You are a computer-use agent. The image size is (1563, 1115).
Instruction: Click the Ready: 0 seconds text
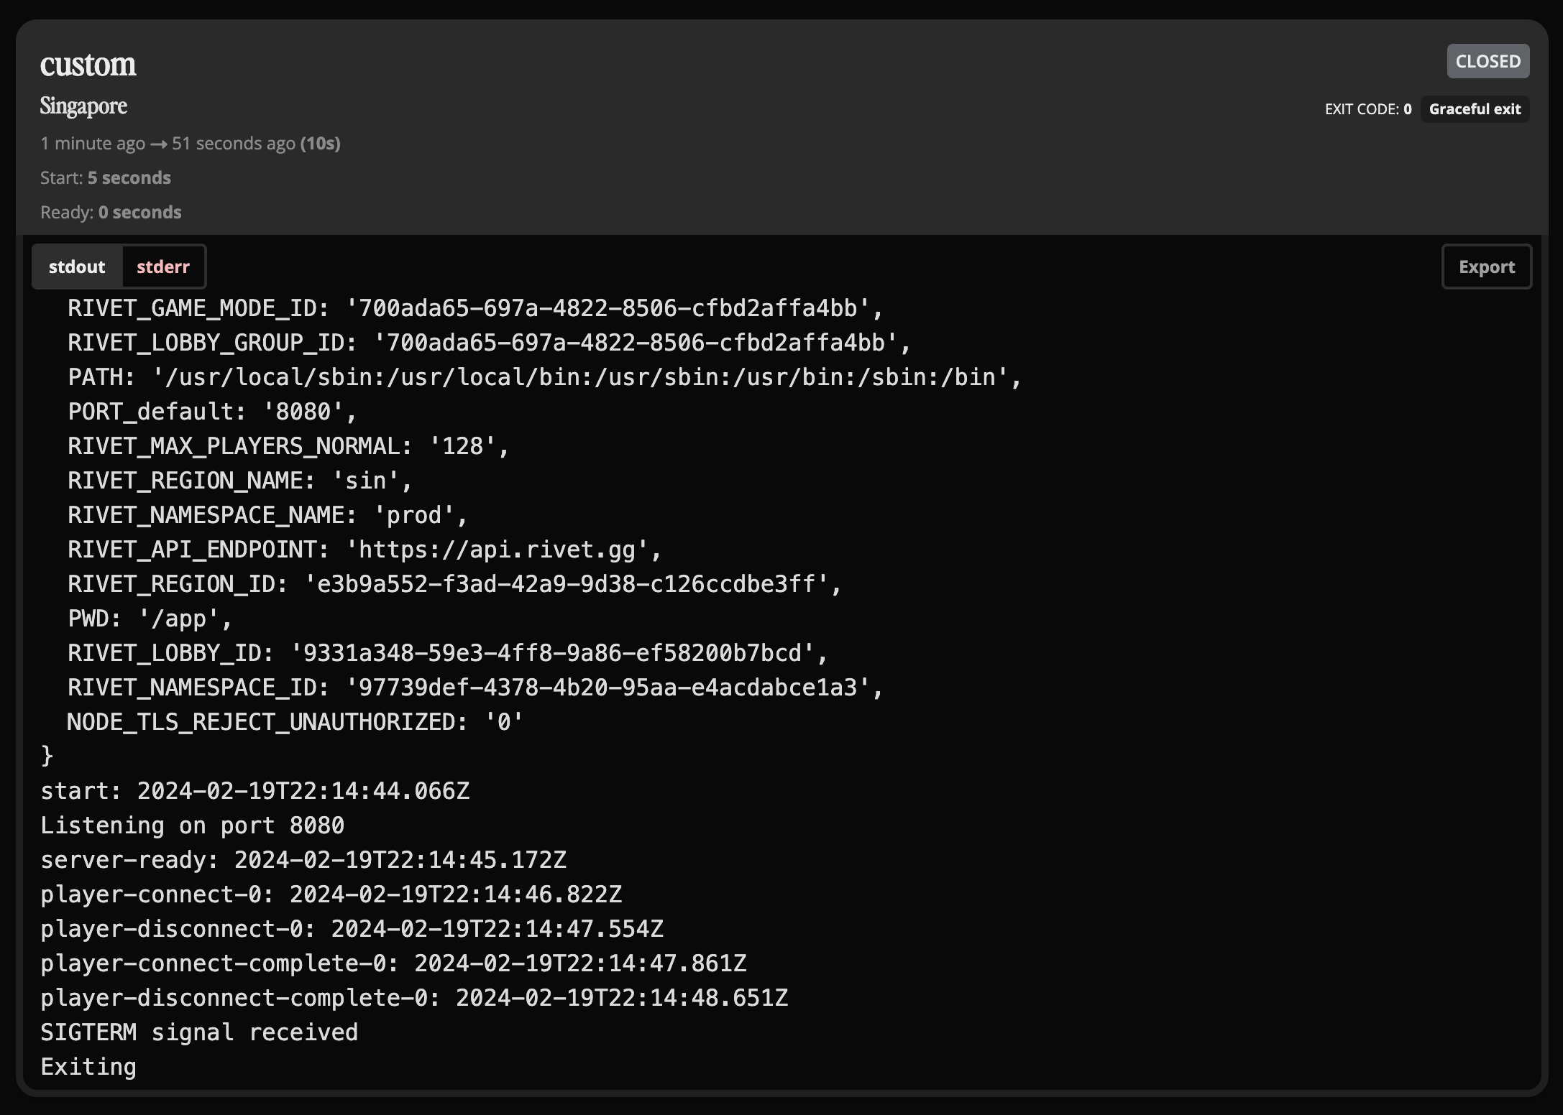pos(111,213)
